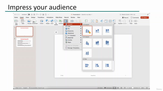Choose the 2-D Clustered Bar chart thumbnail
Viewport: 163px width, 91px height.
87,65
